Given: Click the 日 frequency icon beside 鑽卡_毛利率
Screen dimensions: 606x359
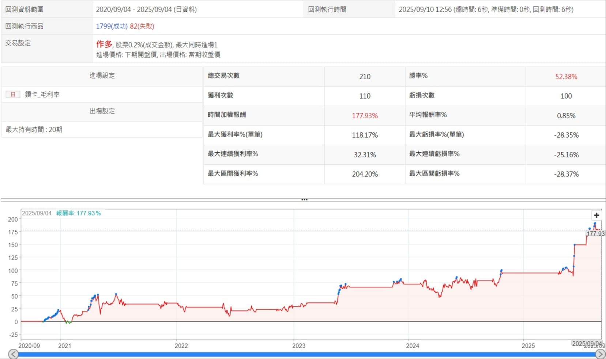Looking at the screenshot, I should point(13,95).
